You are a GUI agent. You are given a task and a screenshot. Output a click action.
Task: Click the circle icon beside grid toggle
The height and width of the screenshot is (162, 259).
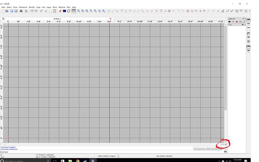69,11
